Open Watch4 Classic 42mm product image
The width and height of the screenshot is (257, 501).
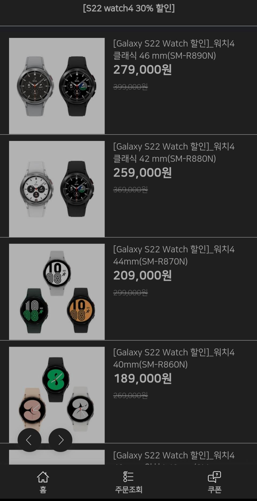click(x=57, y=189)
